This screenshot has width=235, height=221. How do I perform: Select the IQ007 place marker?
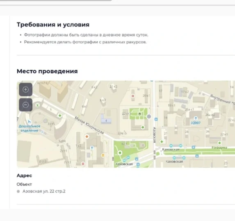click(x=196, y=118)
